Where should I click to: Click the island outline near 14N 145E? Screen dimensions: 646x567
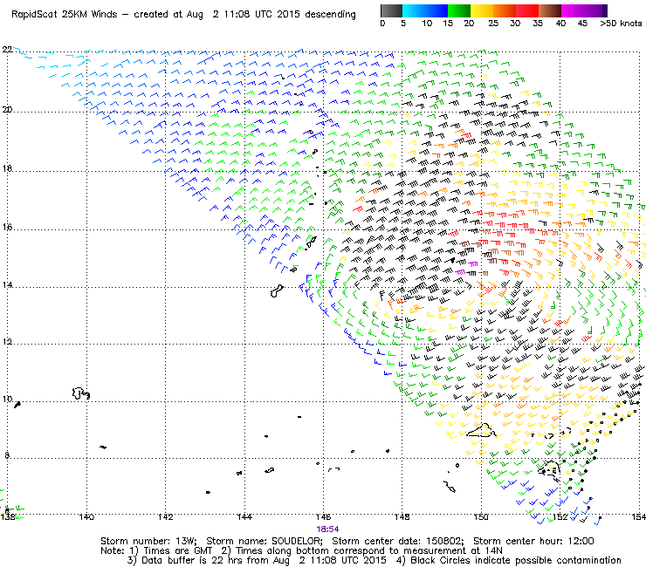pos(277,290)
